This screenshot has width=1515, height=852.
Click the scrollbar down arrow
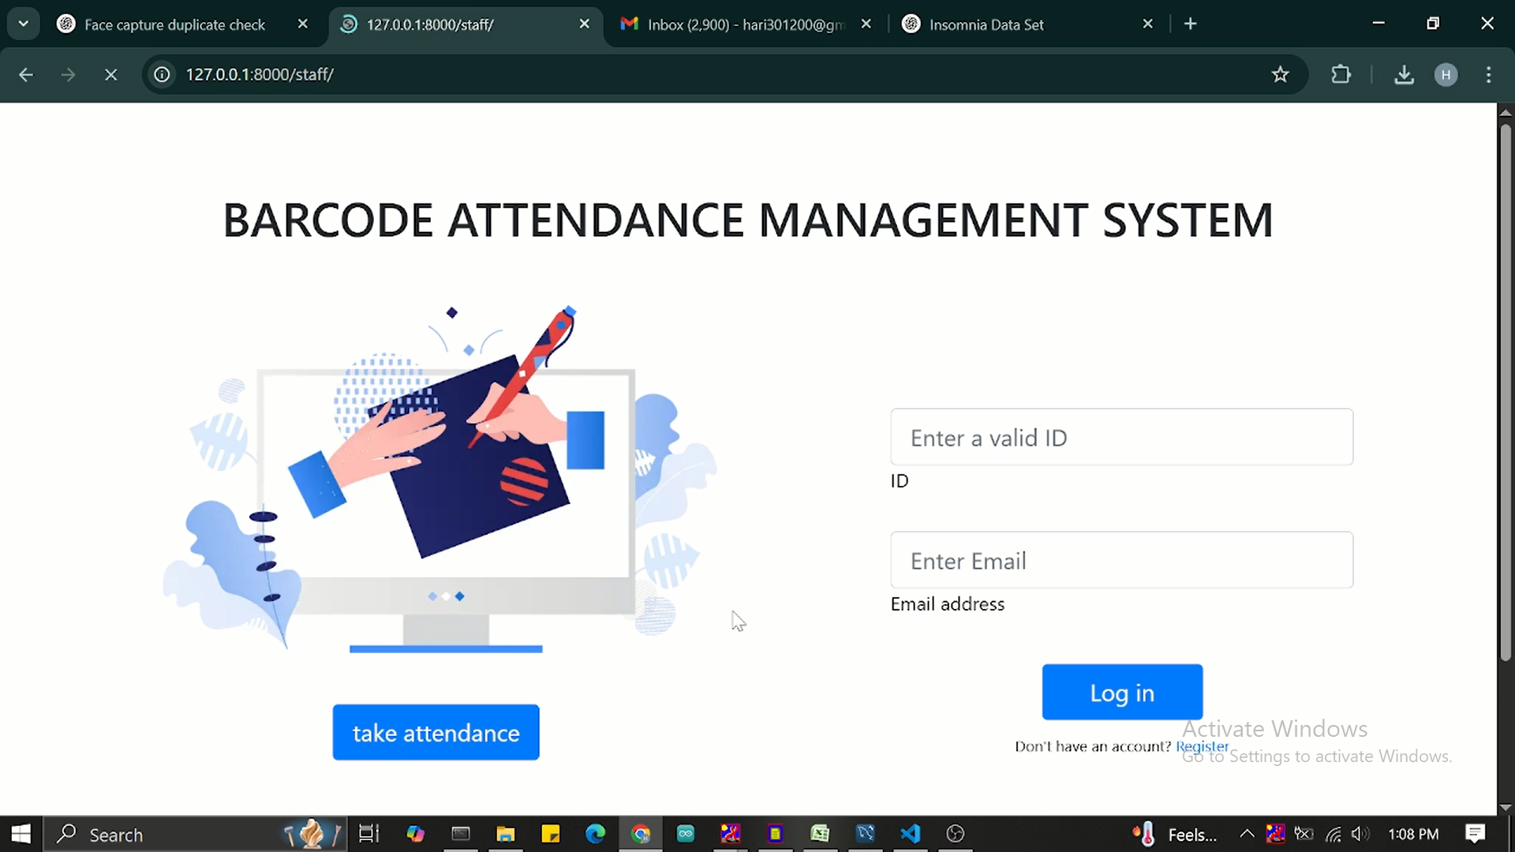(1506, 807)
